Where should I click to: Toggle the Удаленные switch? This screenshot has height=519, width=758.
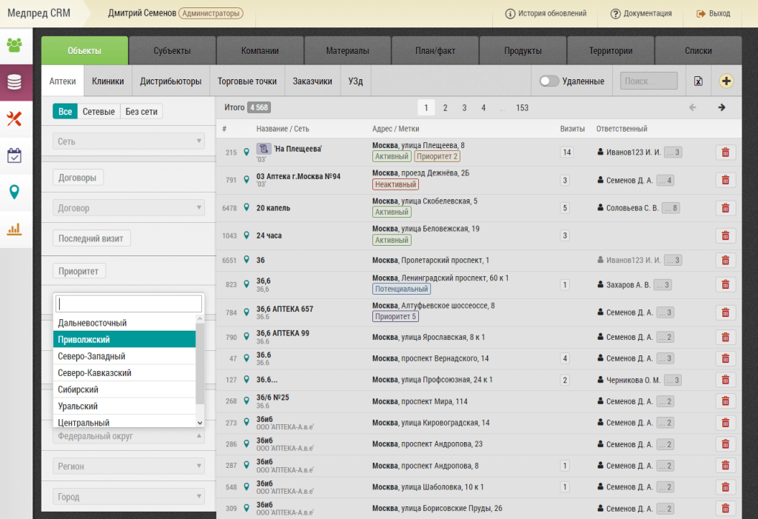pyautogui.click(x=549, y=81)
